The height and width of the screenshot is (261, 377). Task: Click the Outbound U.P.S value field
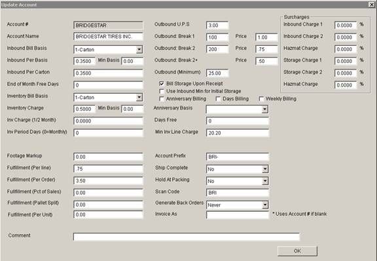(x=217, y=25)
